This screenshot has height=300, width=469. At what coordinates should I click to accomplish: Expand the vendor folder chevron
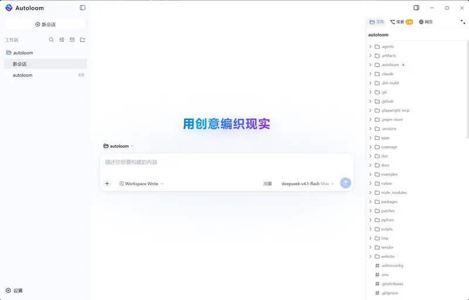tap(371, 247)
